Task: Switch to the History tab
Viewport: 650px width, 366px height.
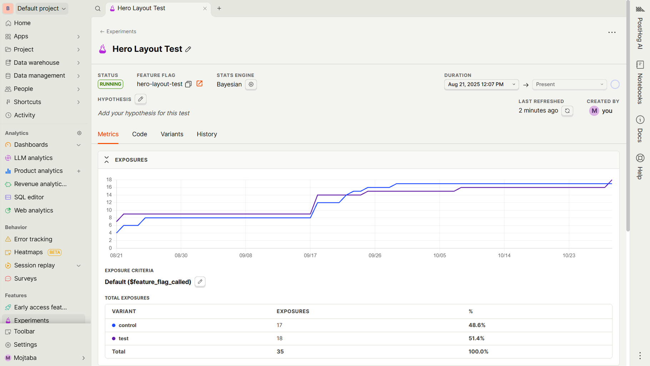Action: pos(207,134)
